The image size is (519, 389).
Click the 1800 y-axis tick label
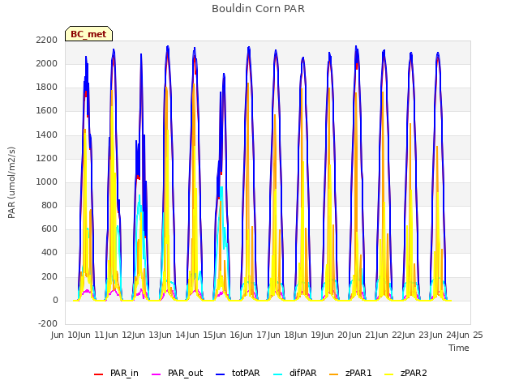coord(47,87)
